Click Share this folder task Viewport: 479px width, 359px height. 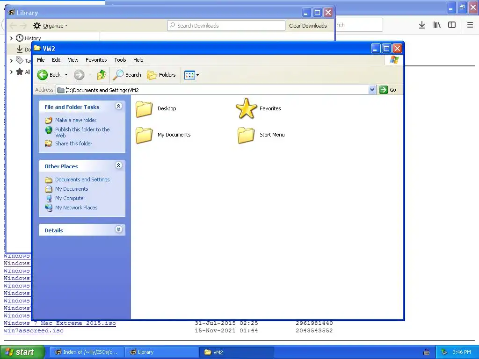coord(73,144)
